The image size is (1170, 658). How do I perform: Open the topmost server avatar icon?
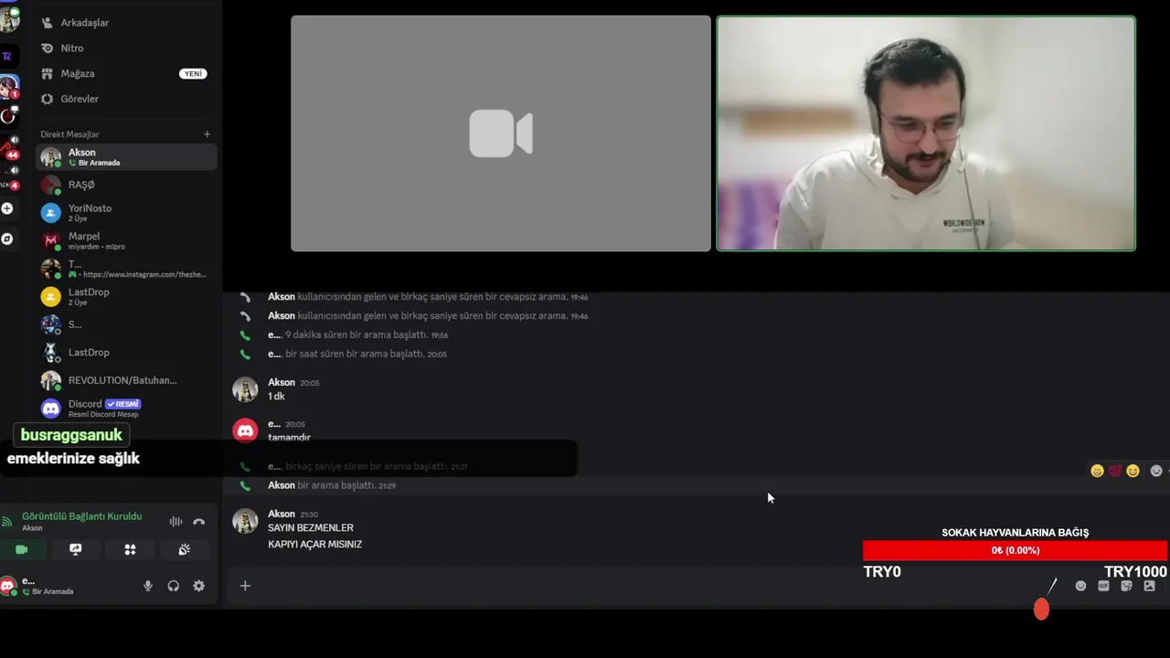pyautogui.click(x=9, y=18)
